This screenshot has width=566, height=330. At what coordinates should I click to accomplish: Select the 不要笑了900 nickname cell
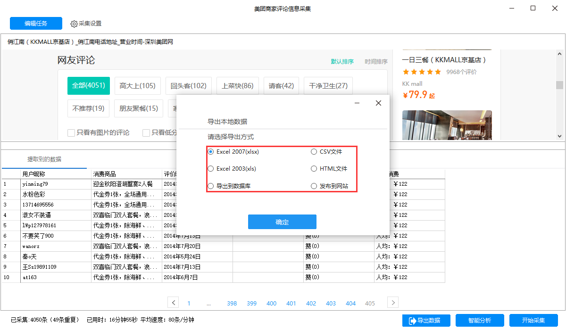click(x=56, y=236)
